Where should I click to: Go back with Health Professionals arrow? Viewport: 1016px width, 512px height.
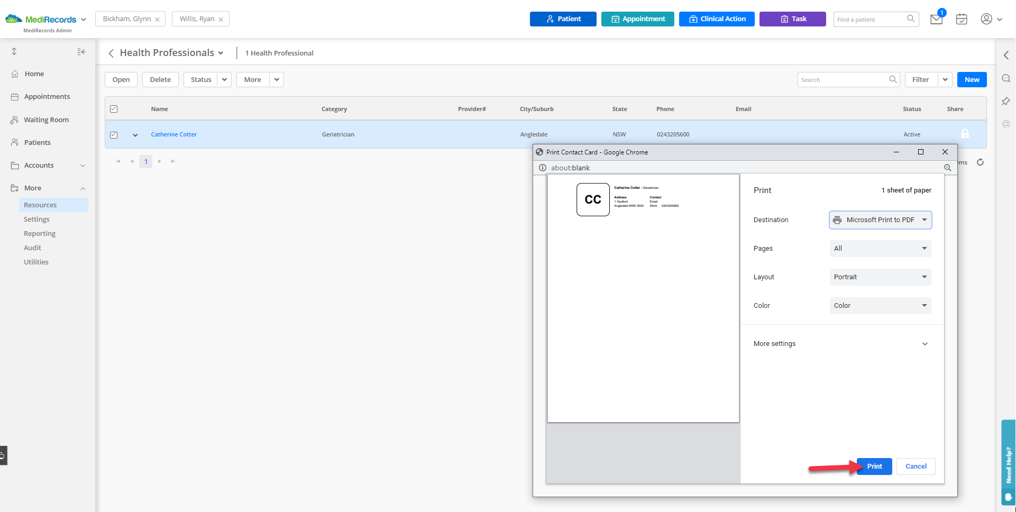point(111,53)
